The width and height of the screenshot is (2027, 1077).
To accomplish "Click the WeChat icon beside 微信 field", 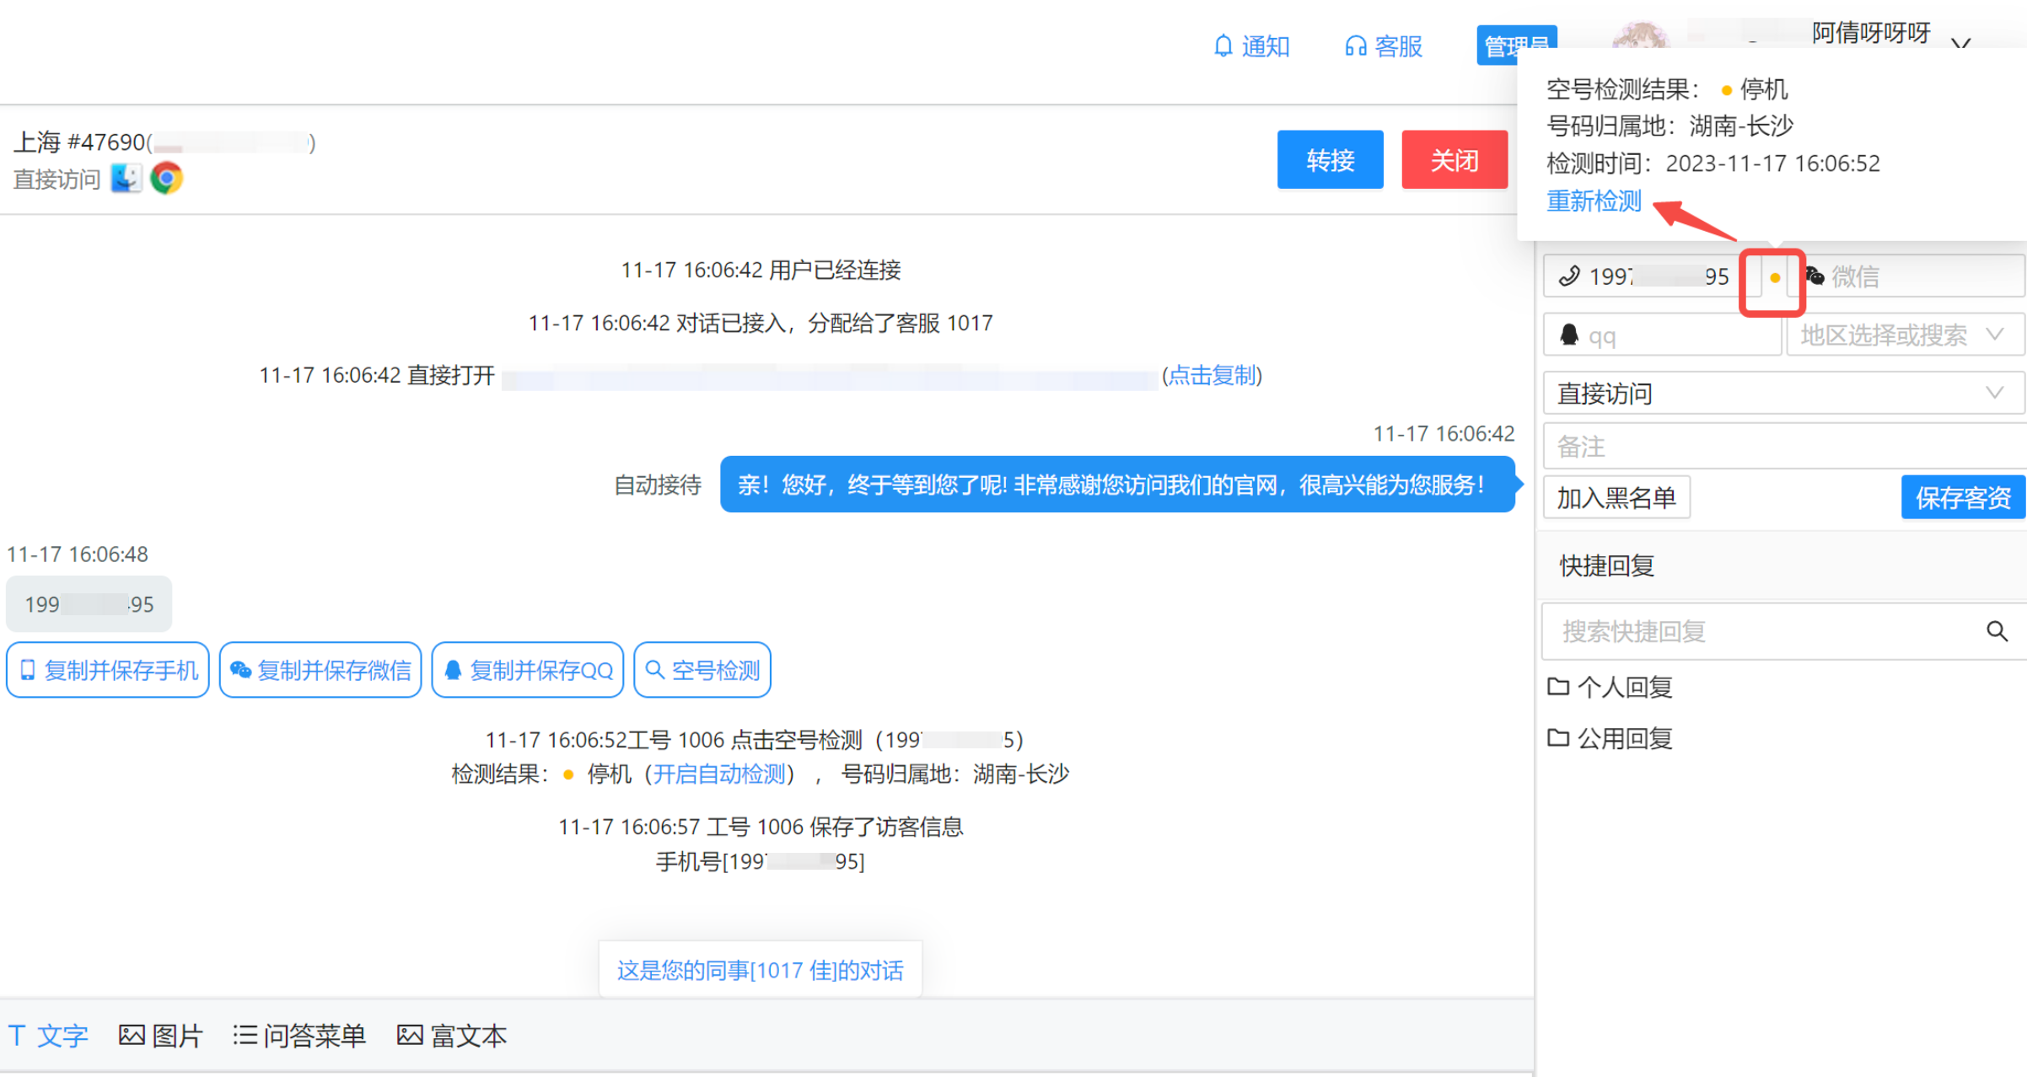I will coord(1813,276).
